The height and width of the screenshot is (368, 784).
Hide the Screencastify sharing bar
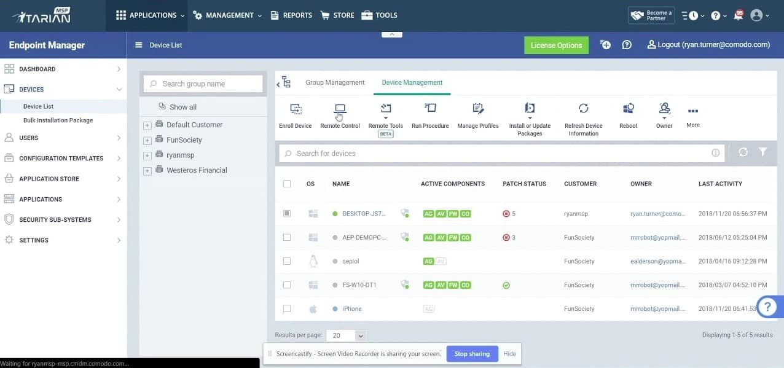click(x=509, y=354)
